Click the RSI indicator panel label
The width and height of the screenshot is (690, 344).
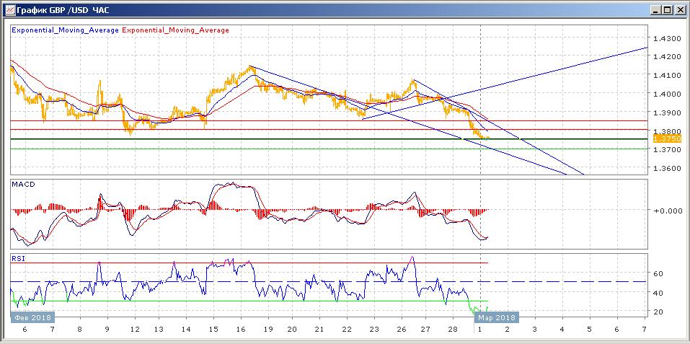[x=18, y=257]
